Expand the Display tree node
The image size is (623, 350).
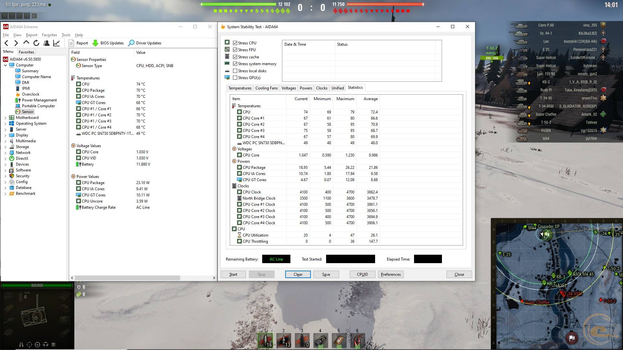(x=6, y=135)
